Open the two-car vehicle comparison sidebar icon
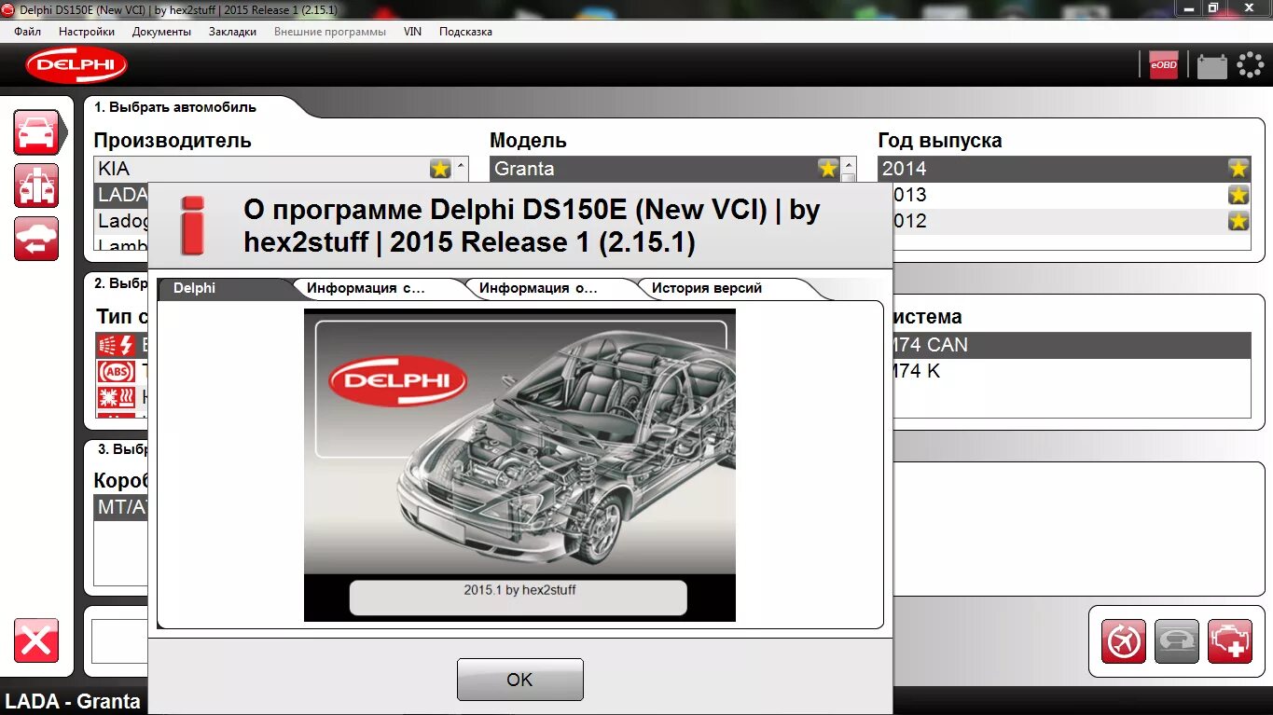 point(36,186)
